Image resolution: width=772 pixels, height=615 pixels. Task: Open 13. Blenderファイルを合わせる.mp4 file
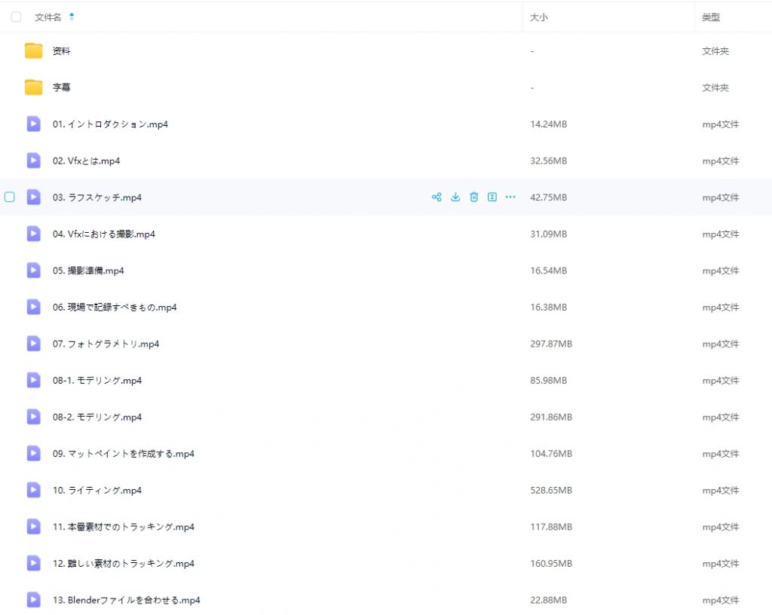click(126, 600)
